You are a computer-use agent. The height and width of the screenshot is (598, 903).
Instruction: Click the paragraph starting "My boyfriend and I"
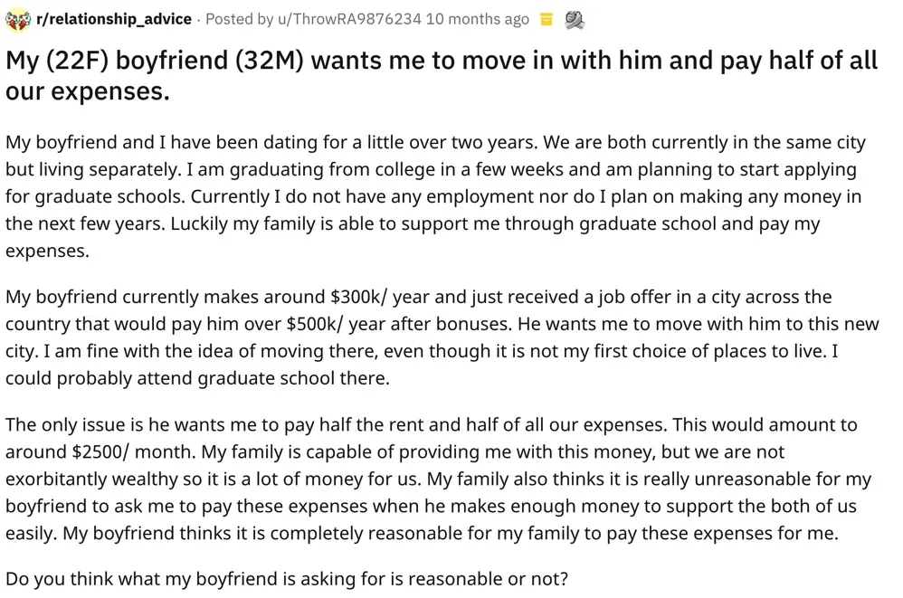coord(434,196)
